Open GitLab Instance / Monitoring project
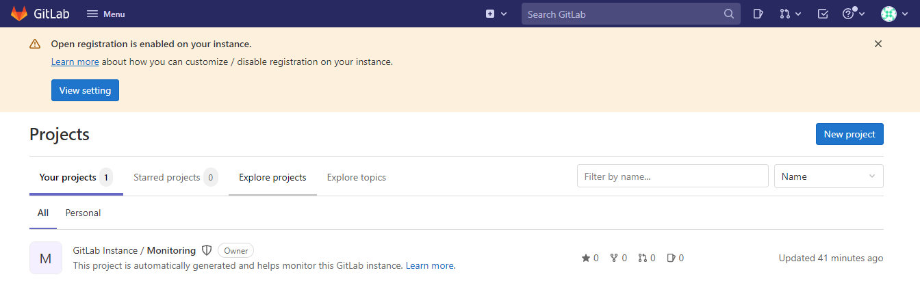The height and width of the screenshot is (305, 920). [x=134, y=250]
